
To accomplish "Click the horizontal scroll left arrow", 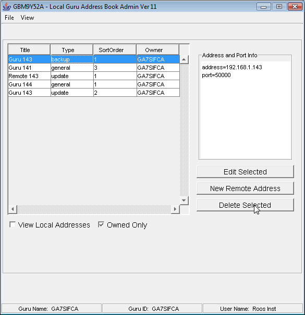I will pos(13,209).
